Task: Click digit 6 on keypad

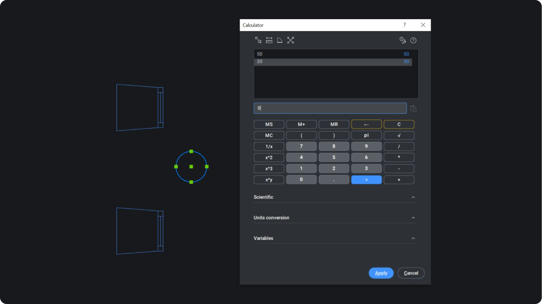Action: pyautogui.click(x=367, y=158)
